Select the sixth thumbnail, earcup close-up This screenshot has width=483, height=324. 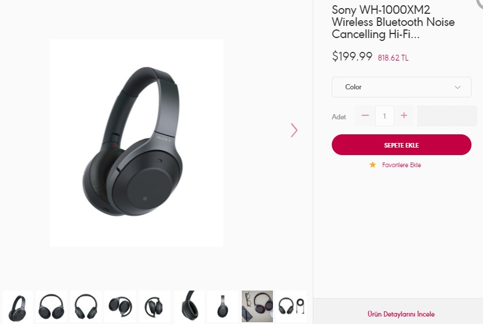[189, 306]
